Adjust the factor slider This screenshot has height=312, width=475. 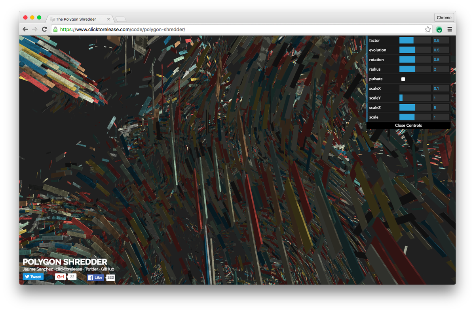pyautogui.click(x=415, y=40)
